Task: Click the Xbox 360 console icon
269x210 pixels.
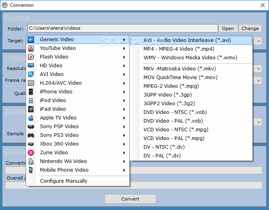Action: (31, 144)
